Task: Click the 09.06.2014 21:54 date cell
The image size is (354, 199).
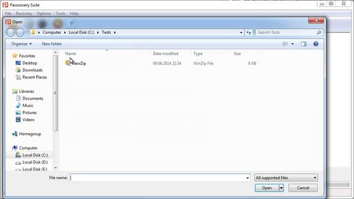Action: coord(167,64)
